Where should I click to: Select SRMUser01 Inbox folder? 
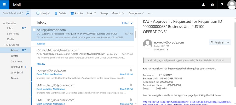[x=15, y=50]
